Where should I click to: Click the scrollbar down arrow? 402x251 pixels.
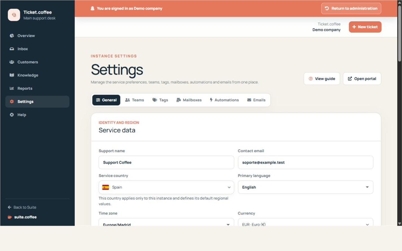coord(399,223)
